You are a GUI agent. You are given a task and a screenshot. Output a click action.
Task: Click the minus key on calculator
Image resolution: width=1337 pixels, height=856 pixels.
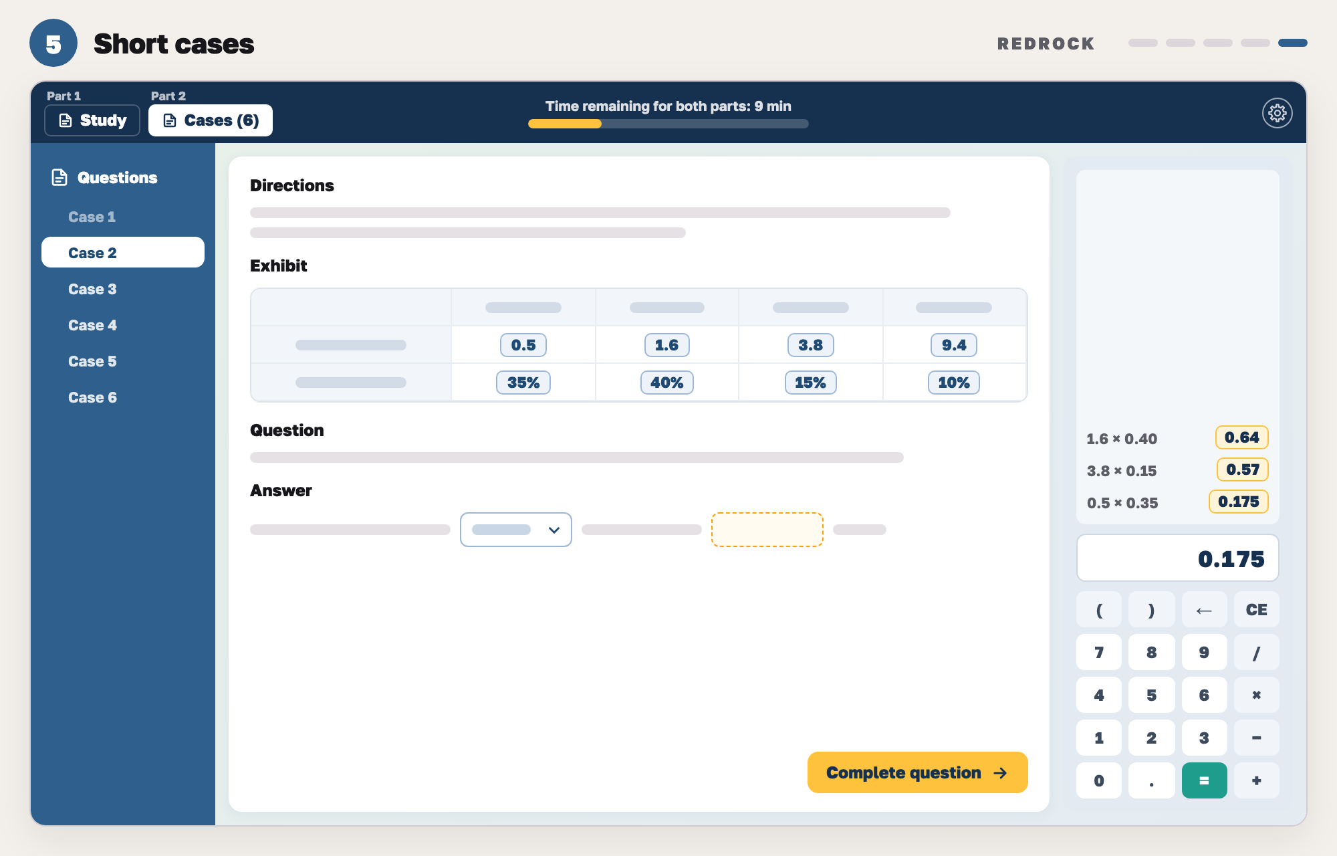tap(1256, 738)
